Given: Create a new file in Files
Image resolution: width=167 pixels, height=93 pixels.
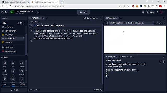Looking at the screenshot, I should (18, 23).
